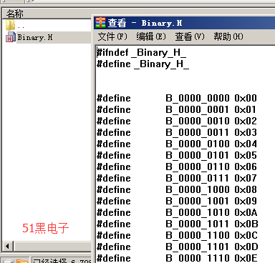Open the 查看(V) menu in viewer

[x=190, y=36]
